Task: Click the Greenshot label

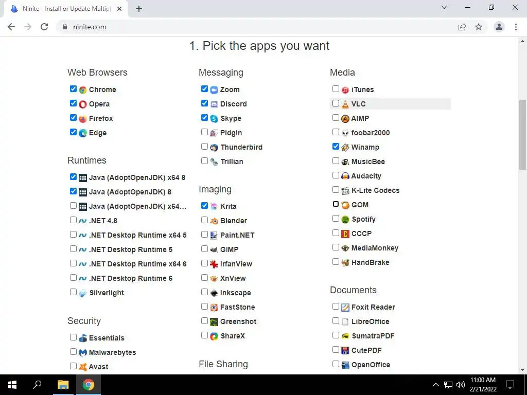Action: [238, 321]
